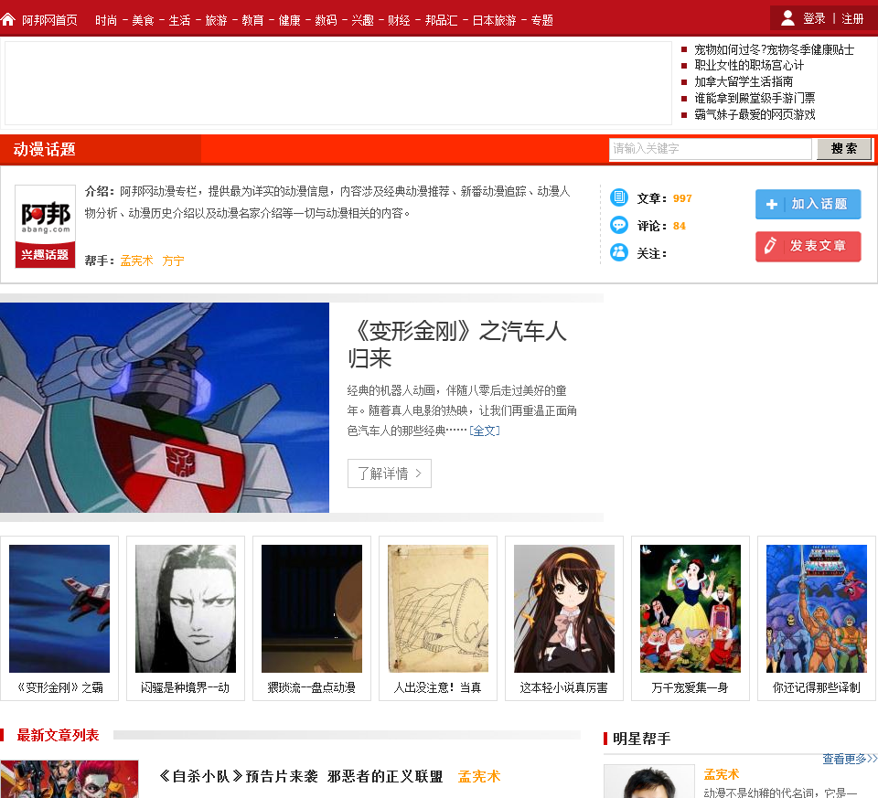The height and width of the screenshot is (798, 878).
Task: Click the 明星帮手 portrait photo
Action: (649, 782)
